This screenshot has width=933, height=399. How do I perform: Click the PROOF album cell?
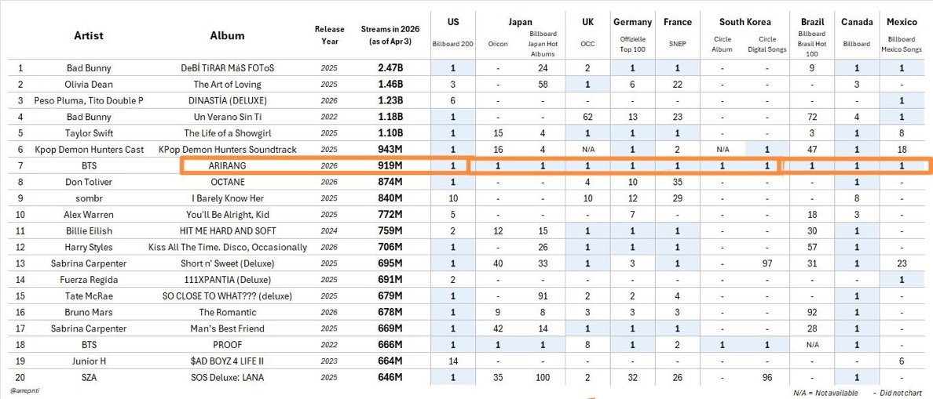227,344
